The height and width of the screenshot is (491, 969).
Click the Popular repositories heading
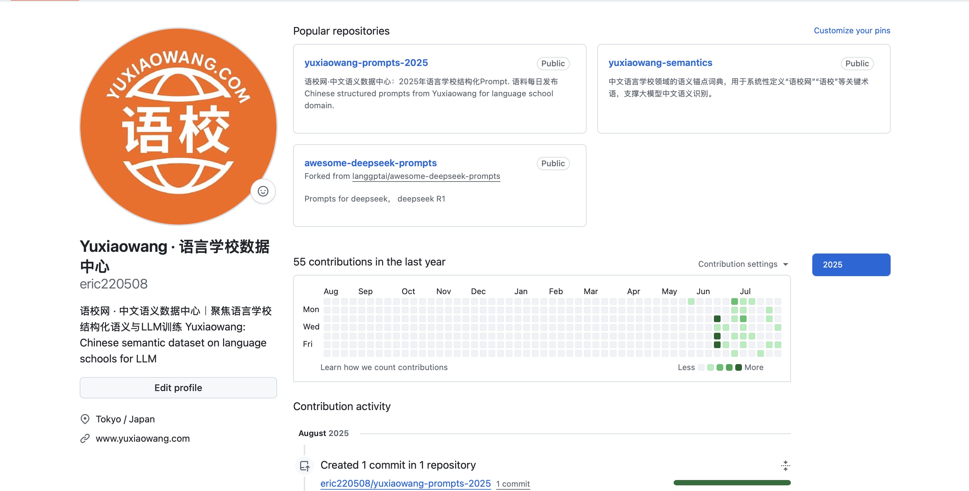[x=341, y=31]
